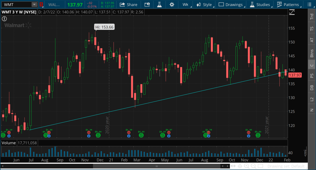Select the cyan trendline drawing
The image size is (316, 170).
click(158, 101)
